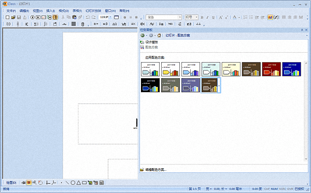Viewport: 311px width, 193px height.
Task: Open the 插入 (Insert) menu
Action: pos(50,11)
